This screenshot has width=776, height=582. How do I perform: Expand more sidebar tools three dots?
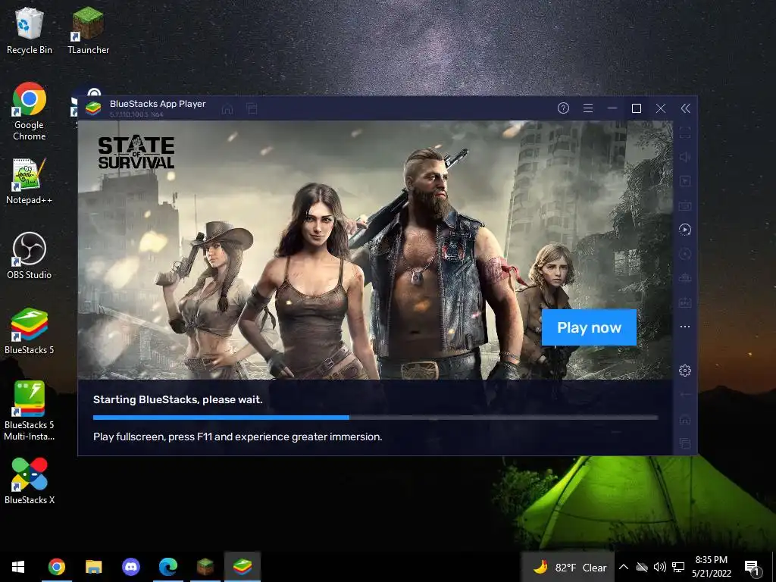(685, 327)
